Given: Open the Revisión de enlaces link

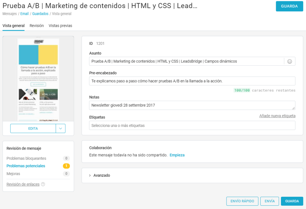Looking at the screenshot, I should click(23, 184).
